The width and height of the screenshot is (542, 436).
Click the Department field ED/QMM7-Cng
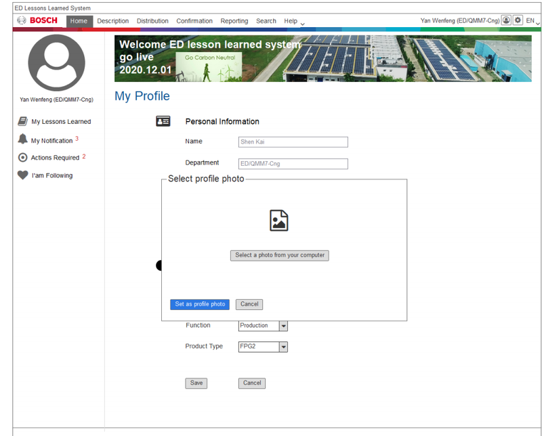(293, 164)
